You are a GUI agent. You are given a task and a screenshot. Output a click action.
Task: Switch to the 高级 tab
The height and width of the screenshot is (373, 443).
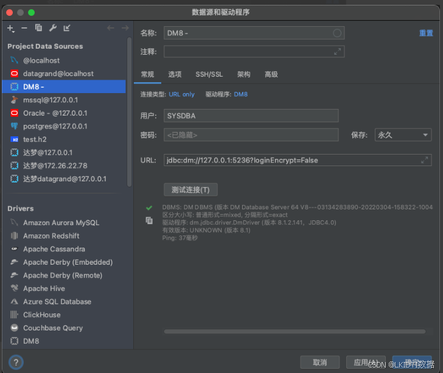pyautogui.click(x=271, y=74)
